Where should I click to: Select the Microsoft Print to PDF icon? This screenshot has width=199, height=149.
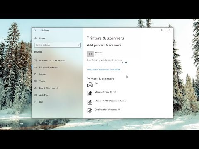point(90,94)
